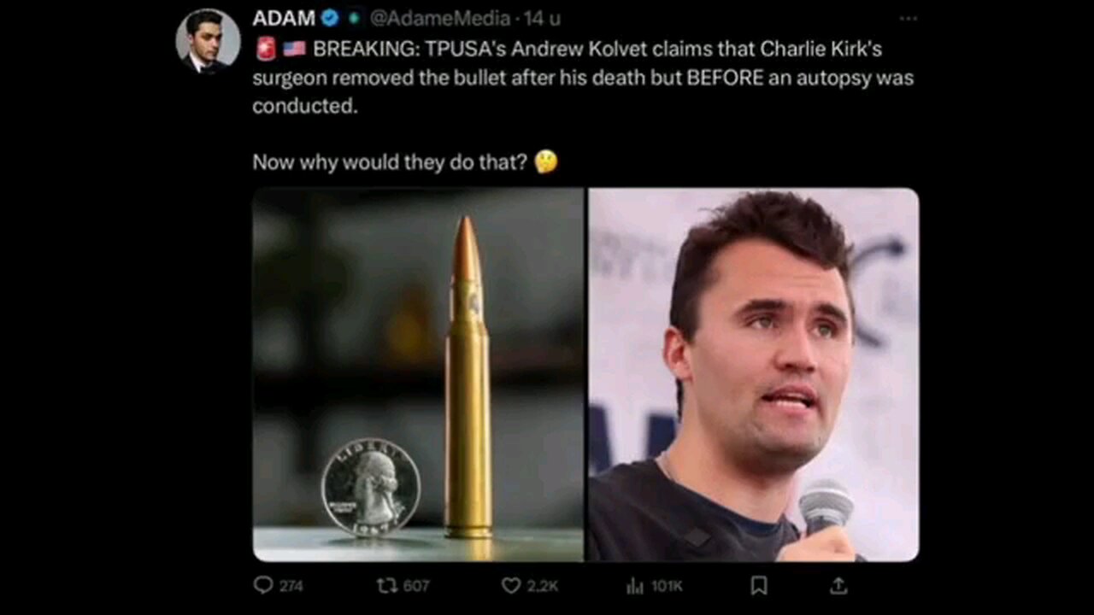Click the retweet arrows icon
This screenshot has width=1094, height=615.
385,585
